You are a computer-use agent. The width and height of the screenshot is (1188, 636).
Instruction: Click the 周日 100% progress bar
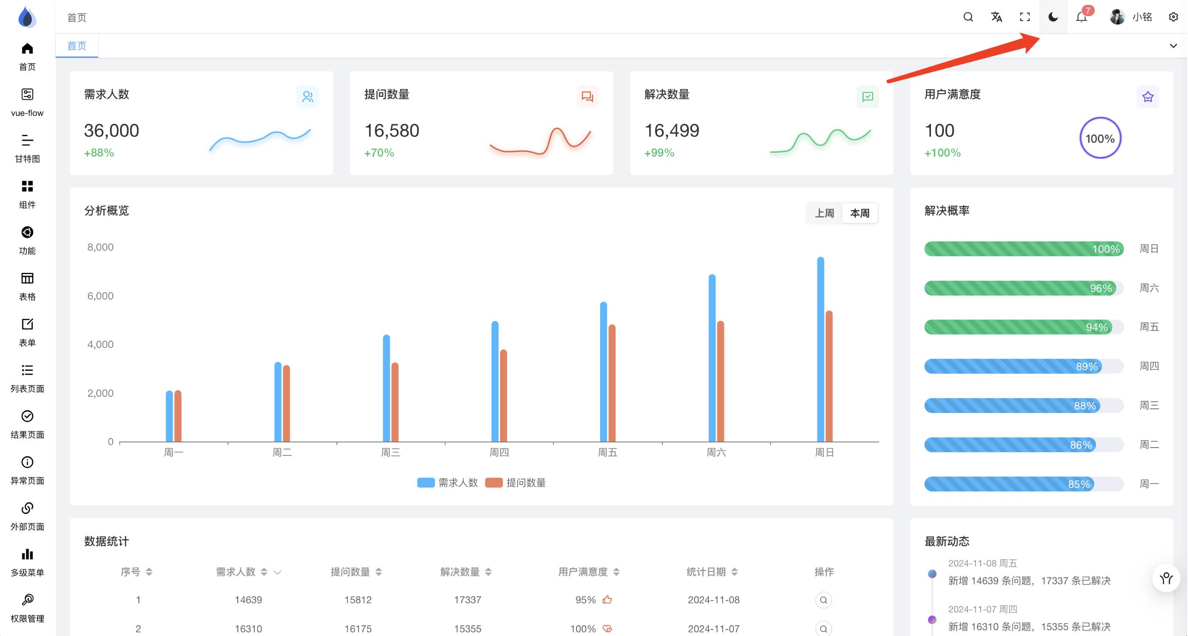tap(1023, 249)
